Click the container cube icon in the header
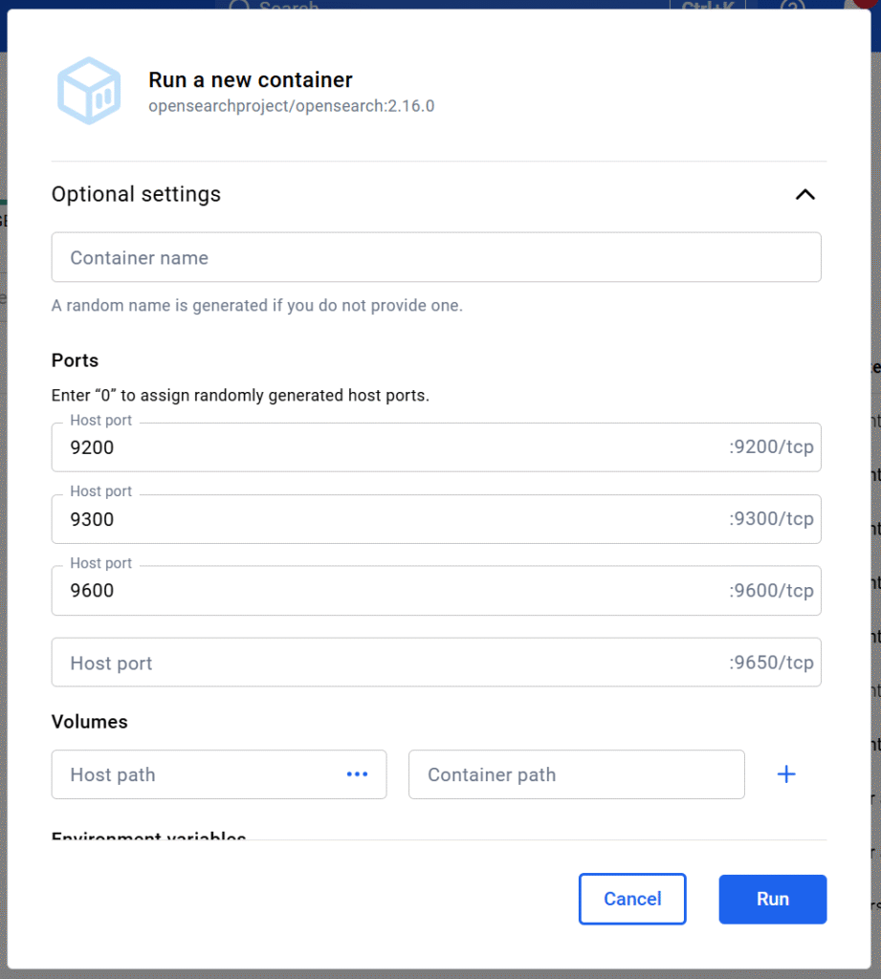This screenshot has width=881, height=979. click(x=89, y=91)
